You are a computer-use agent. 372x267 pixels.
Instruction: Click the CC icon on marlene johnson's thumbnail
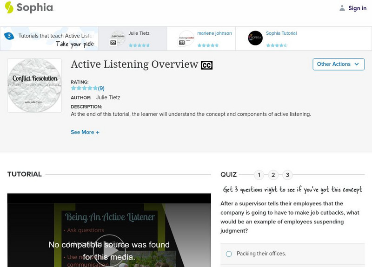[x=181, y=43]
